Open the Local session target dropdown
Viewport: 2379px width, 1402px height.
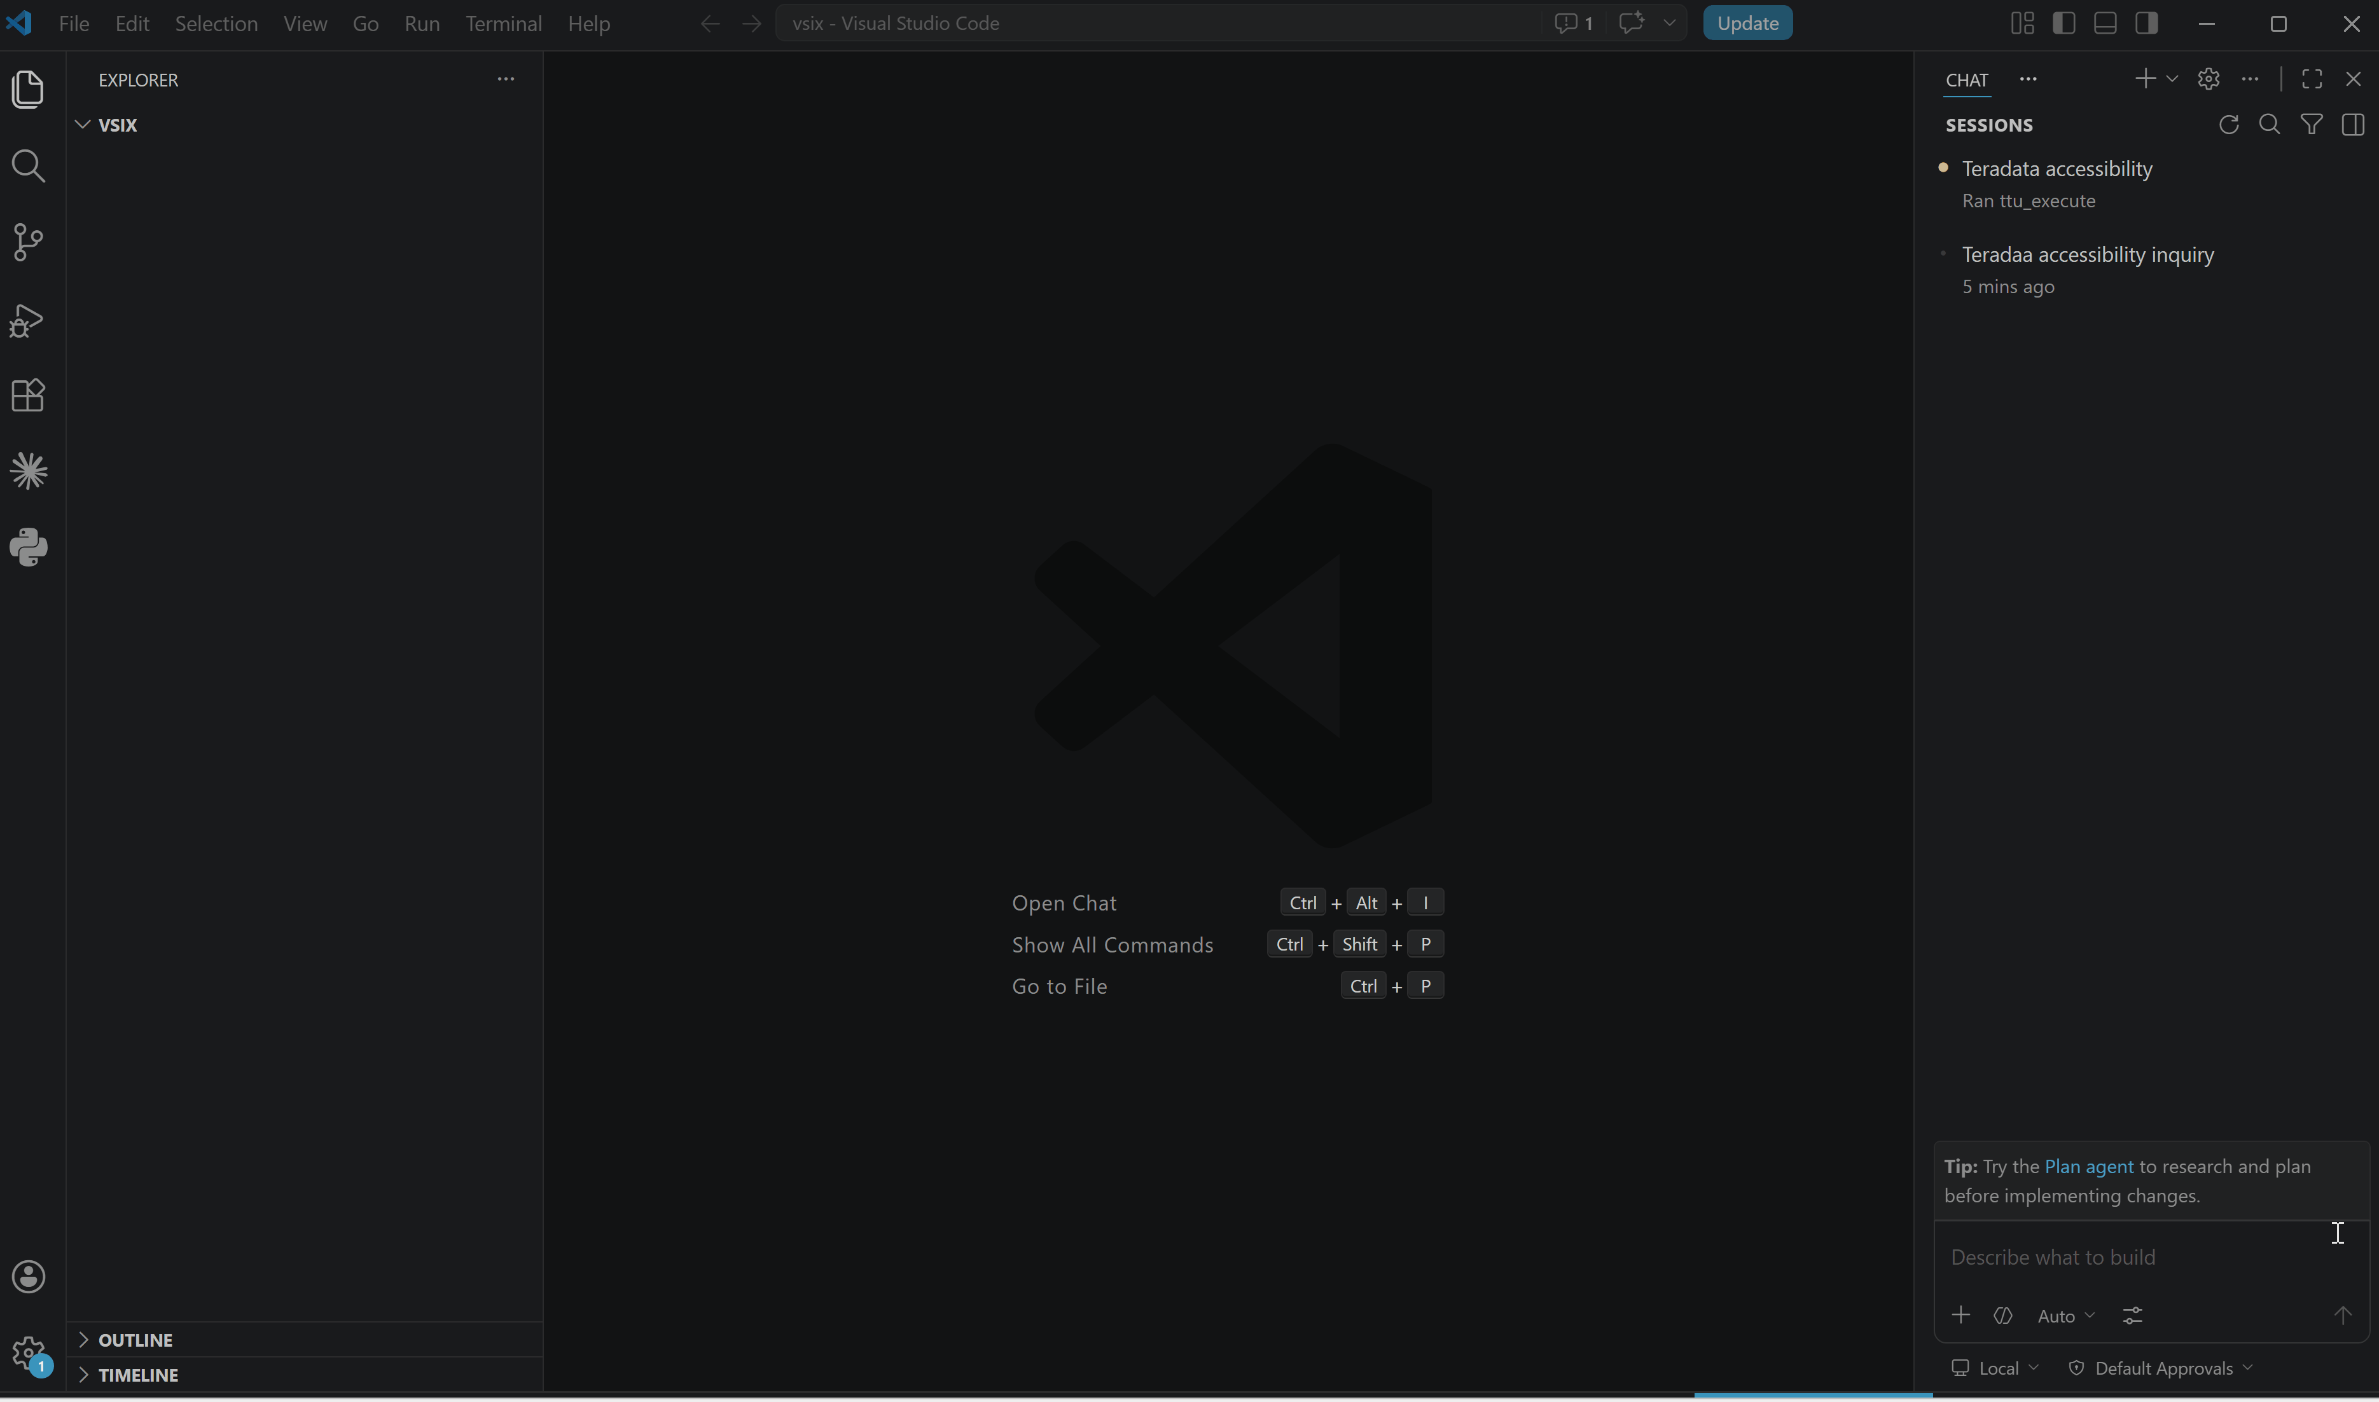pos(1994,1368)
